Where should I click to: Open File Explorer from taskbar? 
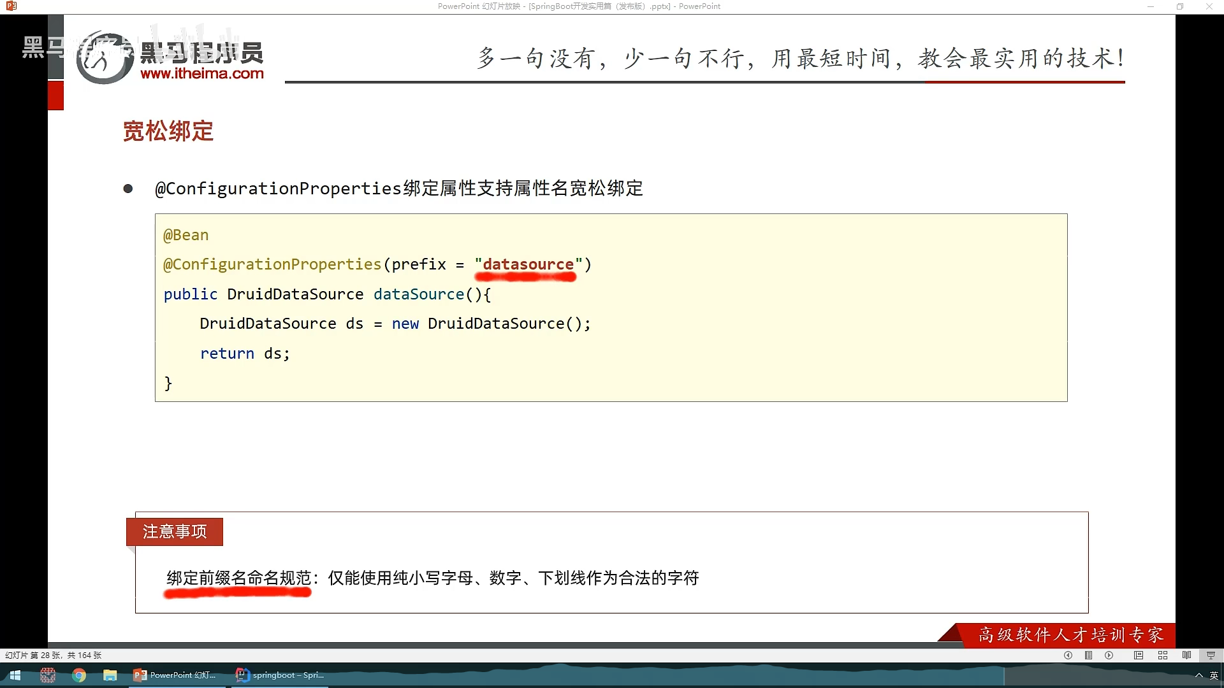(110, 675)
